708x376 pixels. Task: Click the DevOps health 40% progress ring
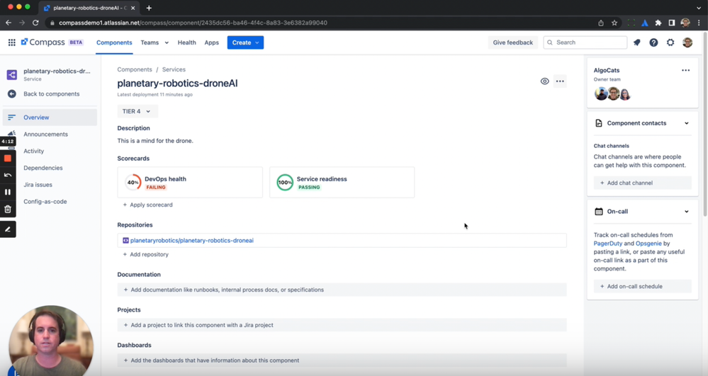pyautogui.click(x=133, y=183)
